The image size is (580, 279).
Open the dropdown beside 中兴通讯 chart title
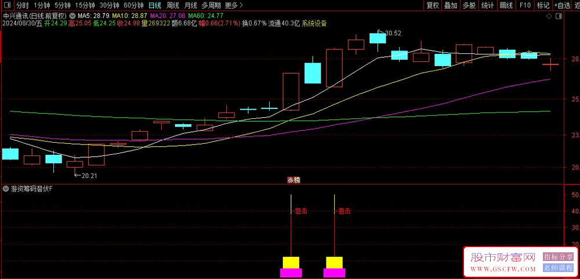[x=72, y=16]
